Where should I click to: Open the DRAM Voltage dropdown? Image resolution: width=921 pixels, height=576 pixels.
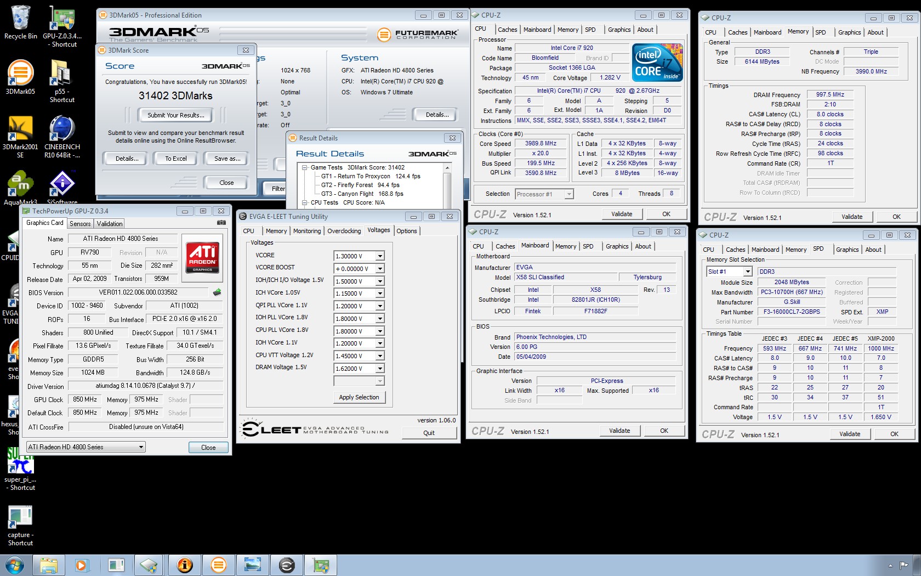[380, 369]
